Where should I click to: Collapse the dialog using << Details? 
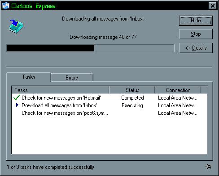click(196, 48)
